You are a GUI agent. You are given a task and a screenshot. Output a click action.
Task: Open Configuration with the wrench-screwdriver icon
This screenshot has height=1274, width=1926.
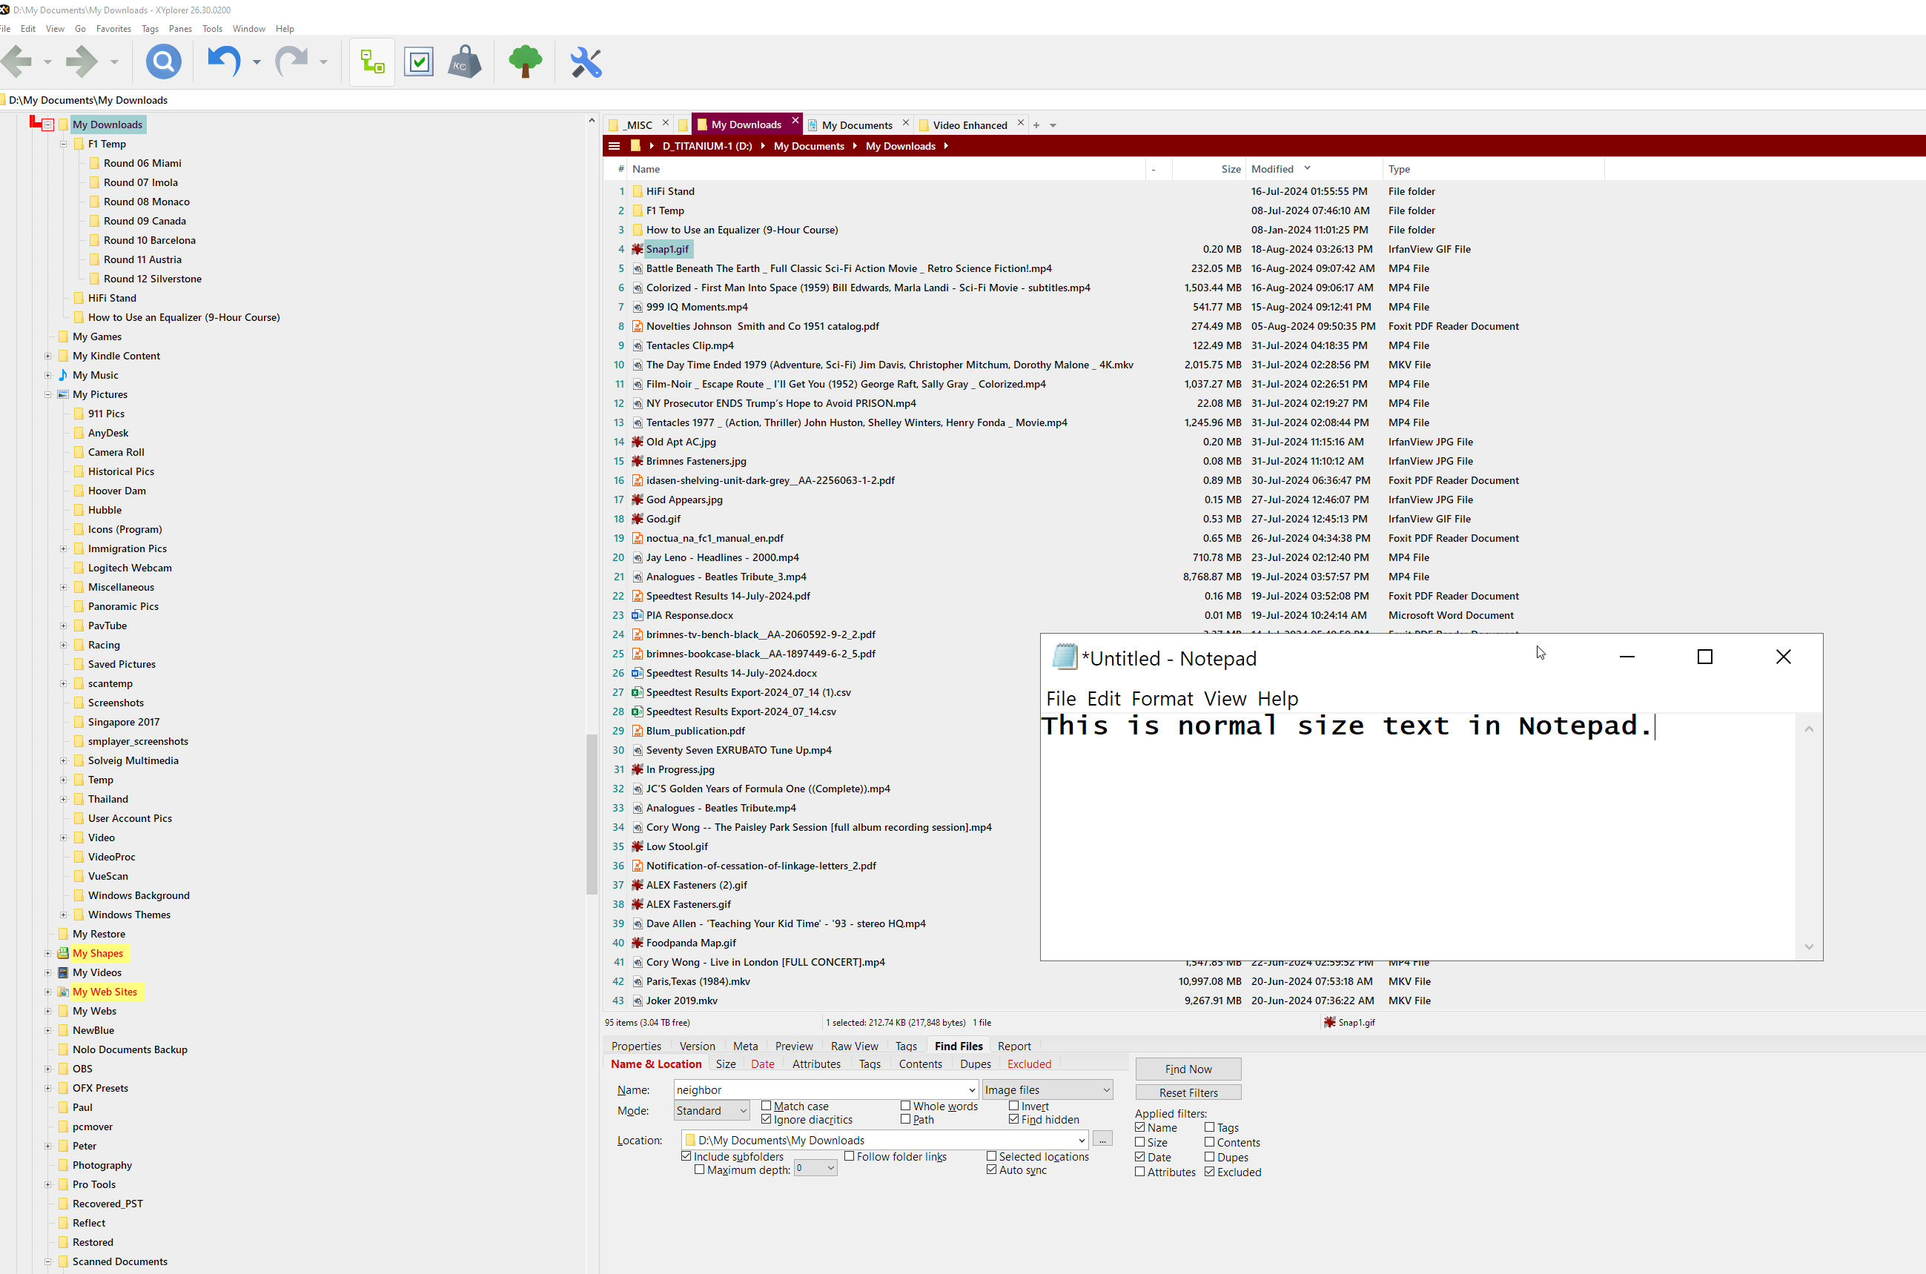click(585, 62)
